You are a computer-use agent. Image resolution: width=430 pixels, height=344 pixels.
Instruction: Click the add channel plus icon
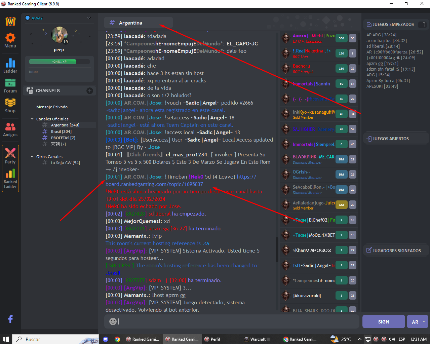pos(90,91)
